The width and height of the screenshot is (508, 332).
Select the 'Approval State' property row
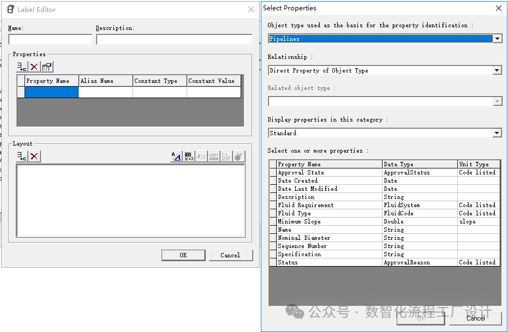[x=385, y=172]
